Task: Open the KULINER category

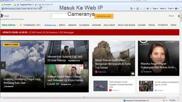Action: [142, 25]
